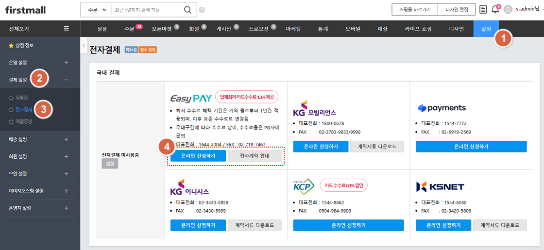Click the firstmall logo

click(25, 10)
